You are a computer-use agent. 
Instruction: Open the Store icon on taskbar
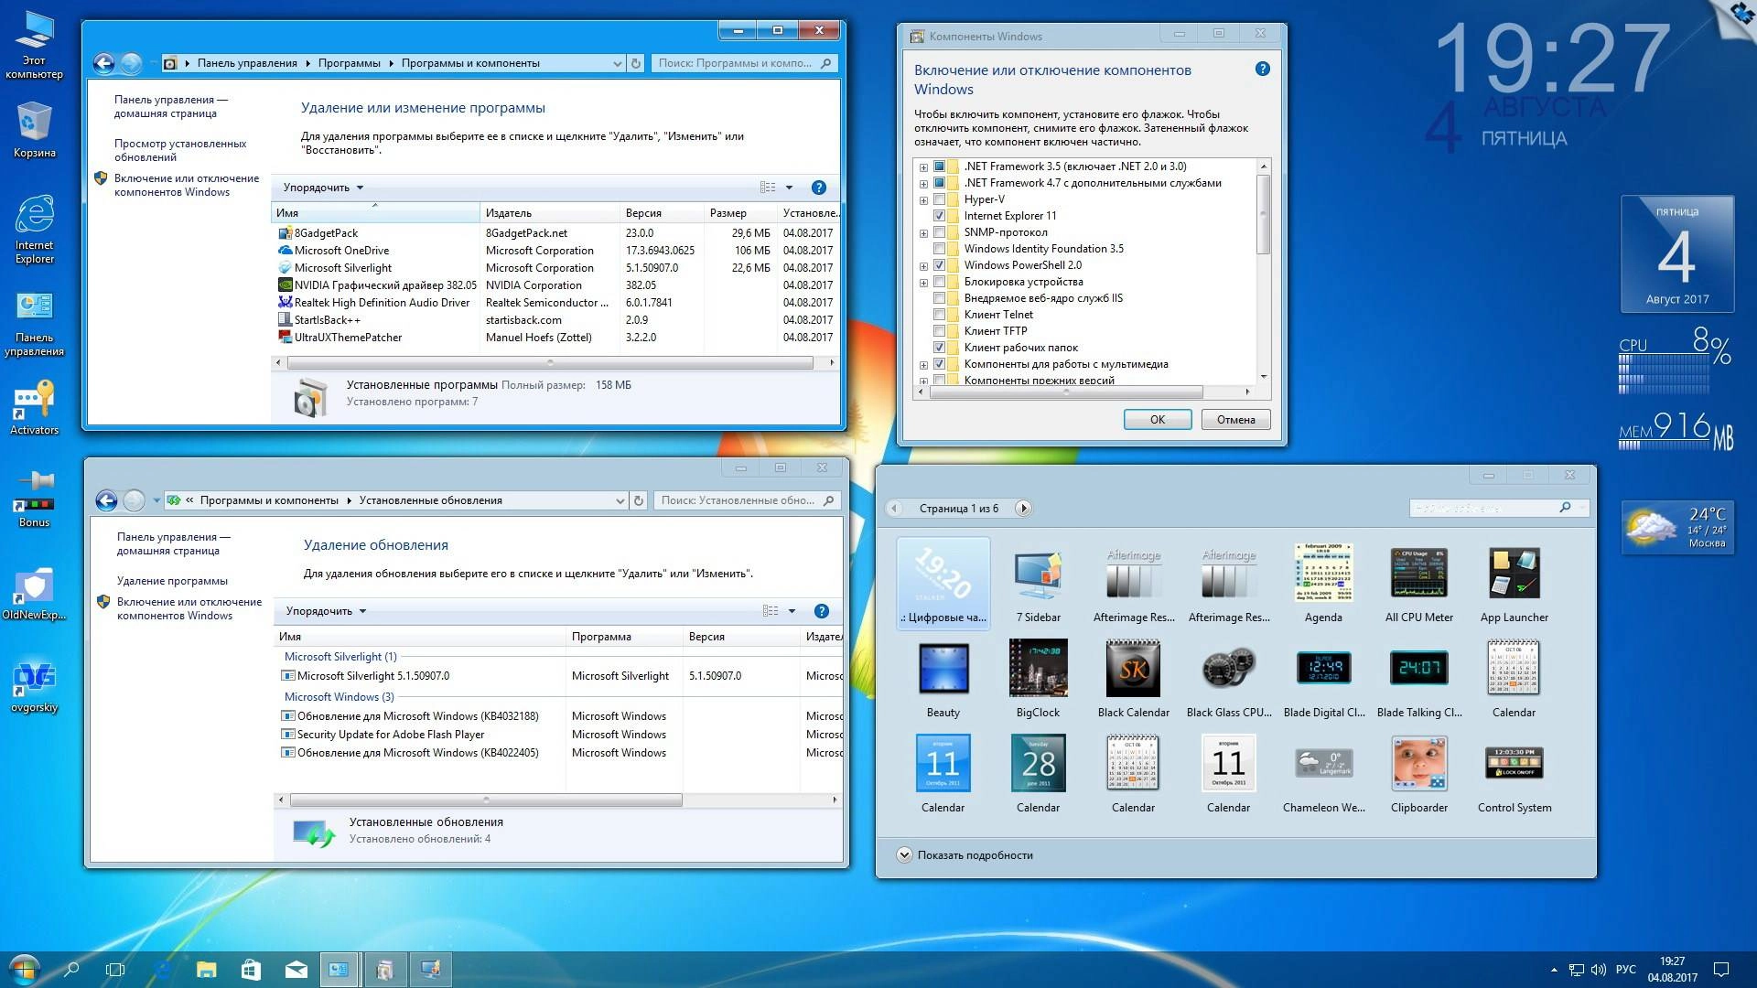251,969
